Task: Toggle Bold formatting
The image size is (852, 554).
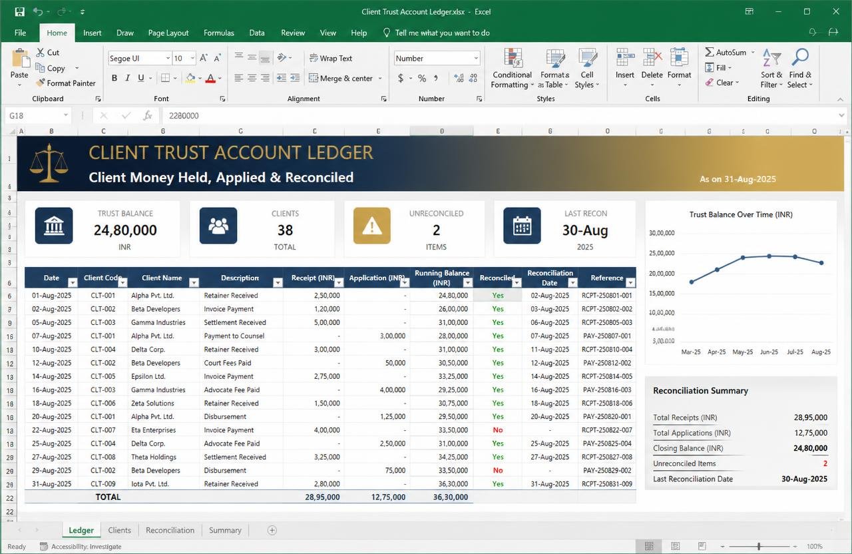Action: 114,78
